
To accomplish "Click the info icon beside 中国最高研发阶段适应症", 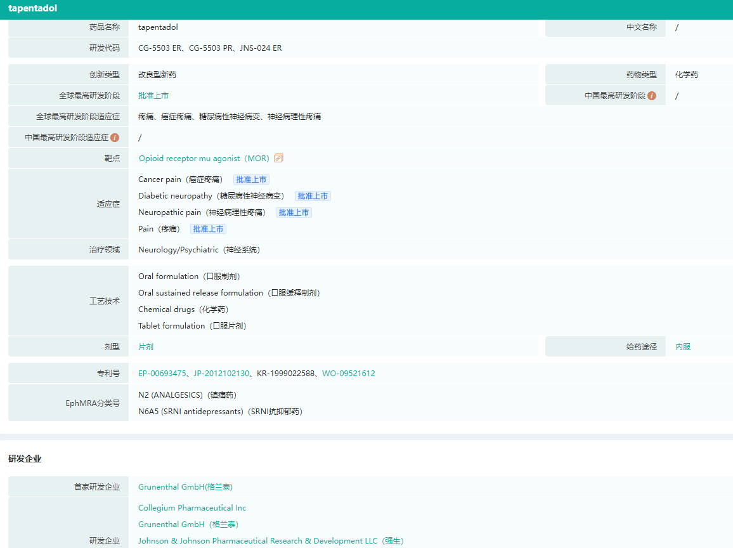I will tap(115, 138).
